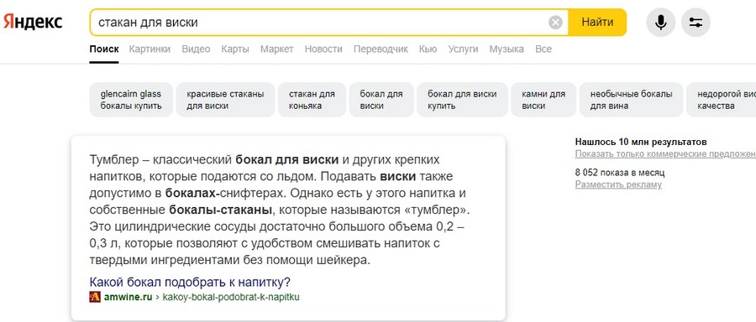Select the 'бокал для виски' chip
This screenshot has width=756, height=322.
click(x=381, y=100)
